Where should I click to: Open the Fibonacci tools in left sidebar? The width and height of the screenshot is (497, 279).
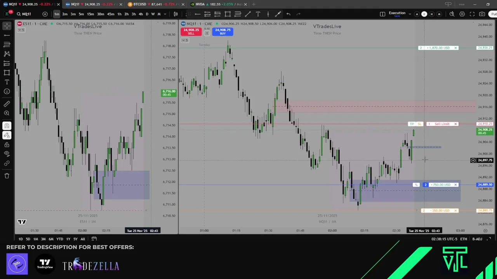pyautogui.click(x=7, y=45)
